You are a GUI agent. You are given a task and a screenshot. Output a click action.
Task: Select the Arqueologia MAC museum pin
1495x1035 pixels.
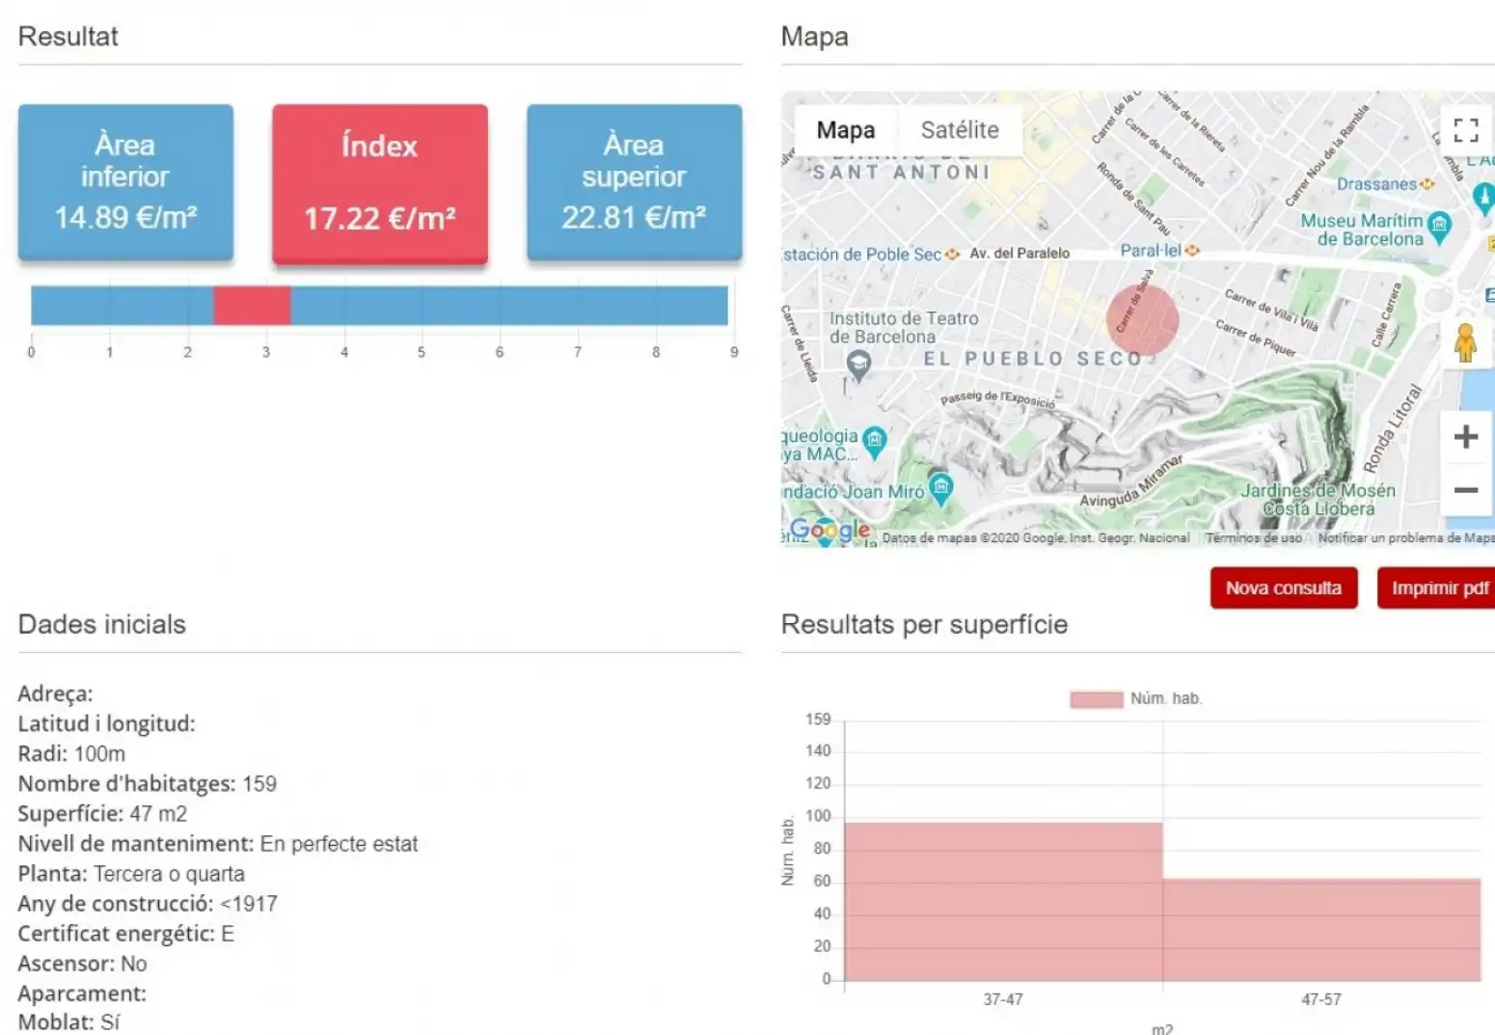click(x=874, y=441)
